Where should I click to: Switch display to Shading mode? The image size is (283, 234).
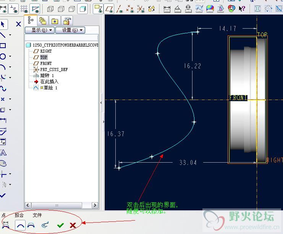tap(82, 9)
